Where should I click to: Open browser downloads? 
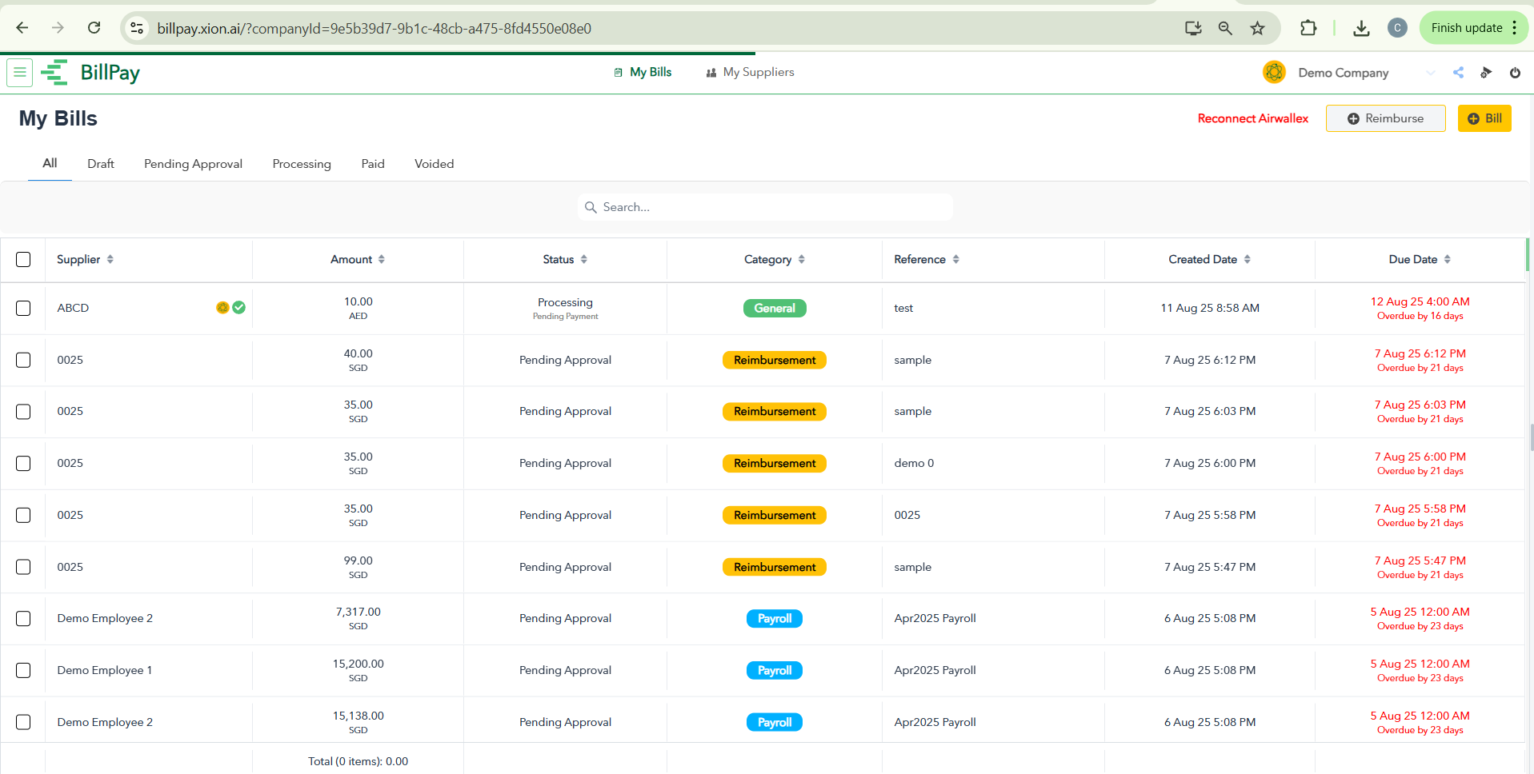click(1361, 28)
